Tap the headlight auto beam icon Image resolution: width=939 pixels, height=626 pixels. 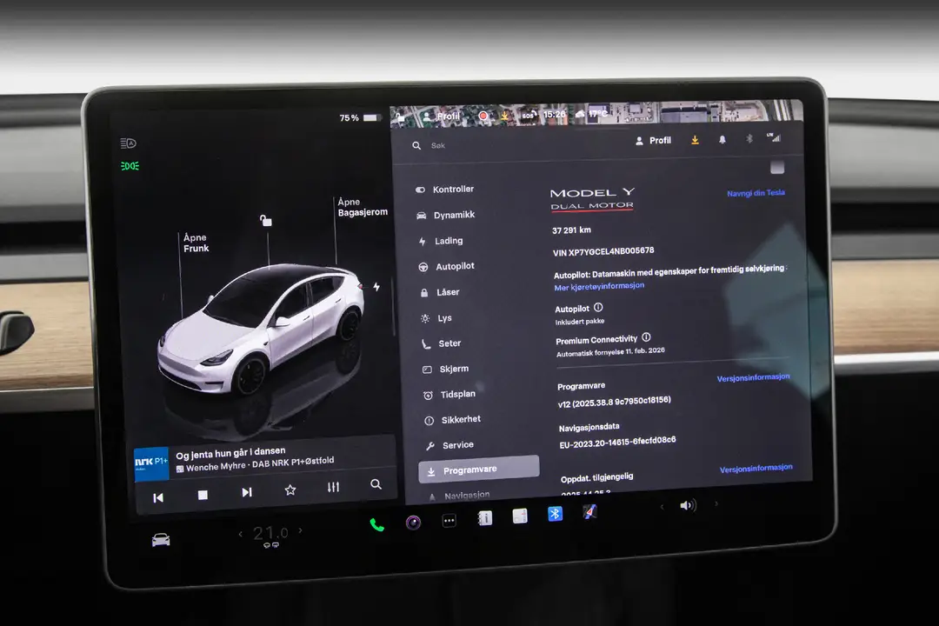point(128,143)
